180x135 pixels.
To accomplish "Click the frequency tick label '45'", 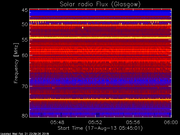I will click(x=25, y=10).
